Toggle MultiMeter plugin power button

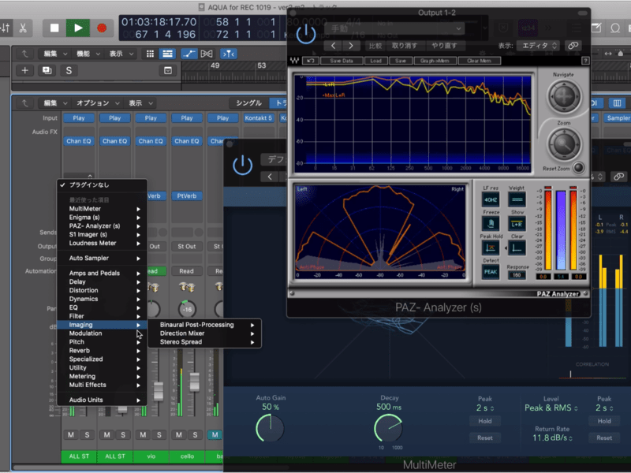(x=242, y=164)
